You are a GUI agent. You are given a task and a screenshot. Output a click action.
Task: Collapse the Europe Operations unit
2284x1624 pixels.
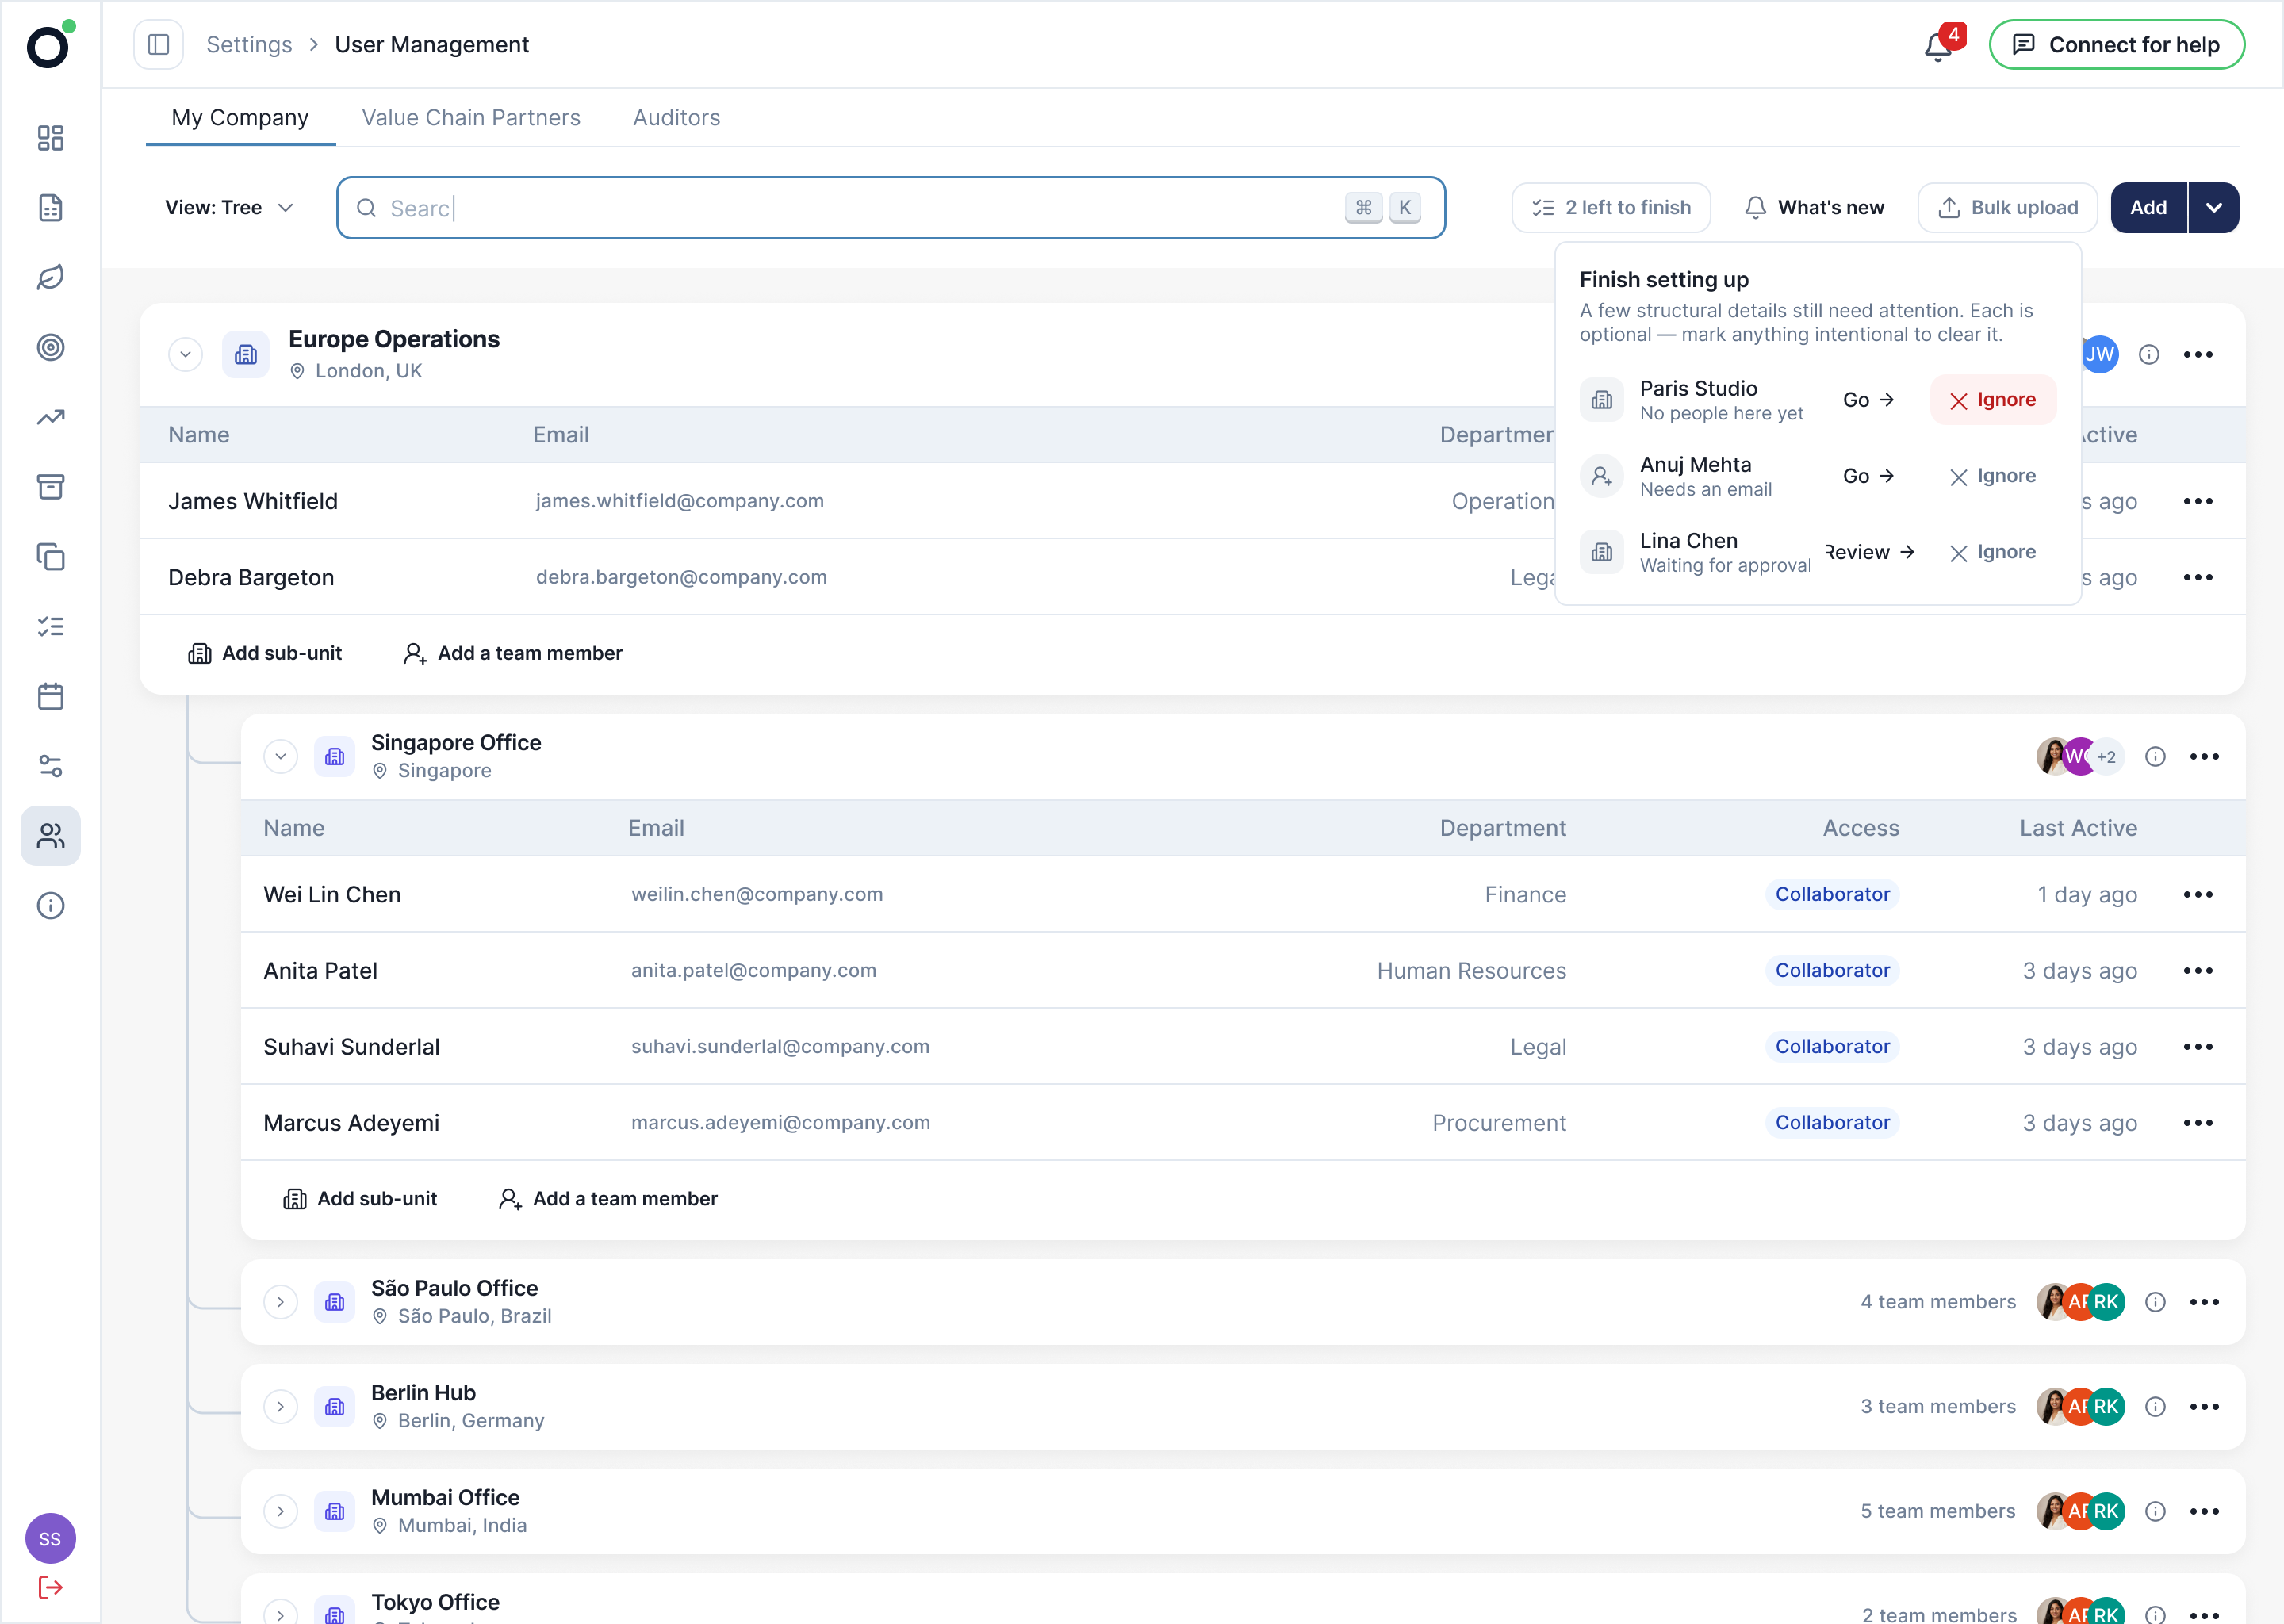[185, 355]
